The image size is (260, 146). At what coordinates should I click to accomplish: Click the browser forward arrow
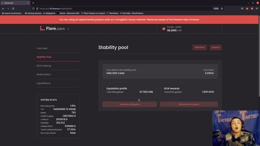[x=8, y=9]
